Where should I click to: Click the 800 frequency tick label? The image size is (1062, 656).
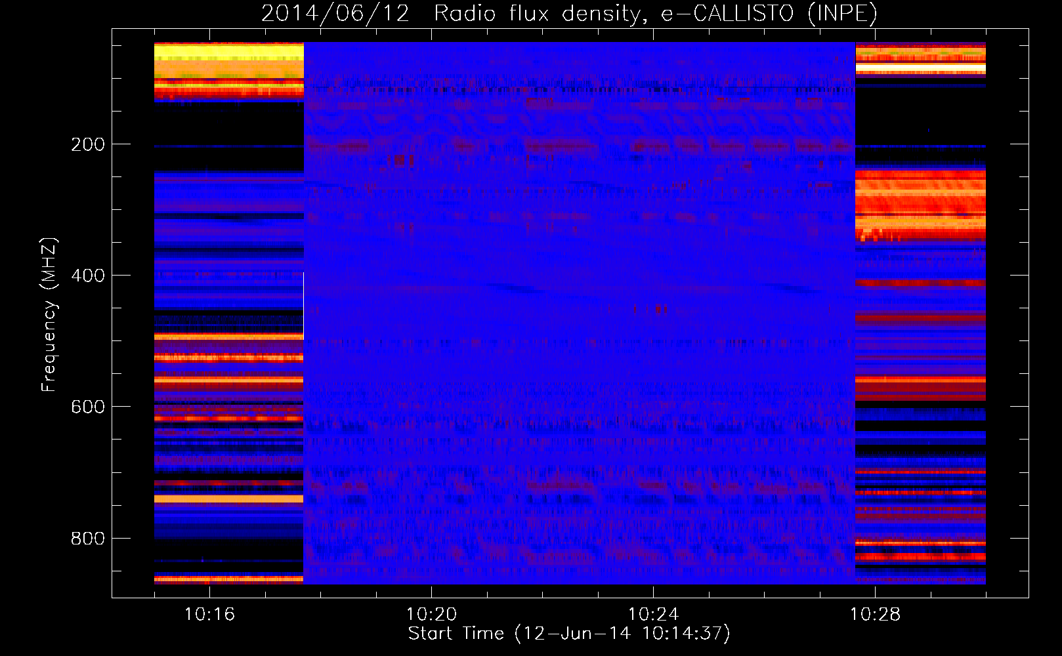88,539
